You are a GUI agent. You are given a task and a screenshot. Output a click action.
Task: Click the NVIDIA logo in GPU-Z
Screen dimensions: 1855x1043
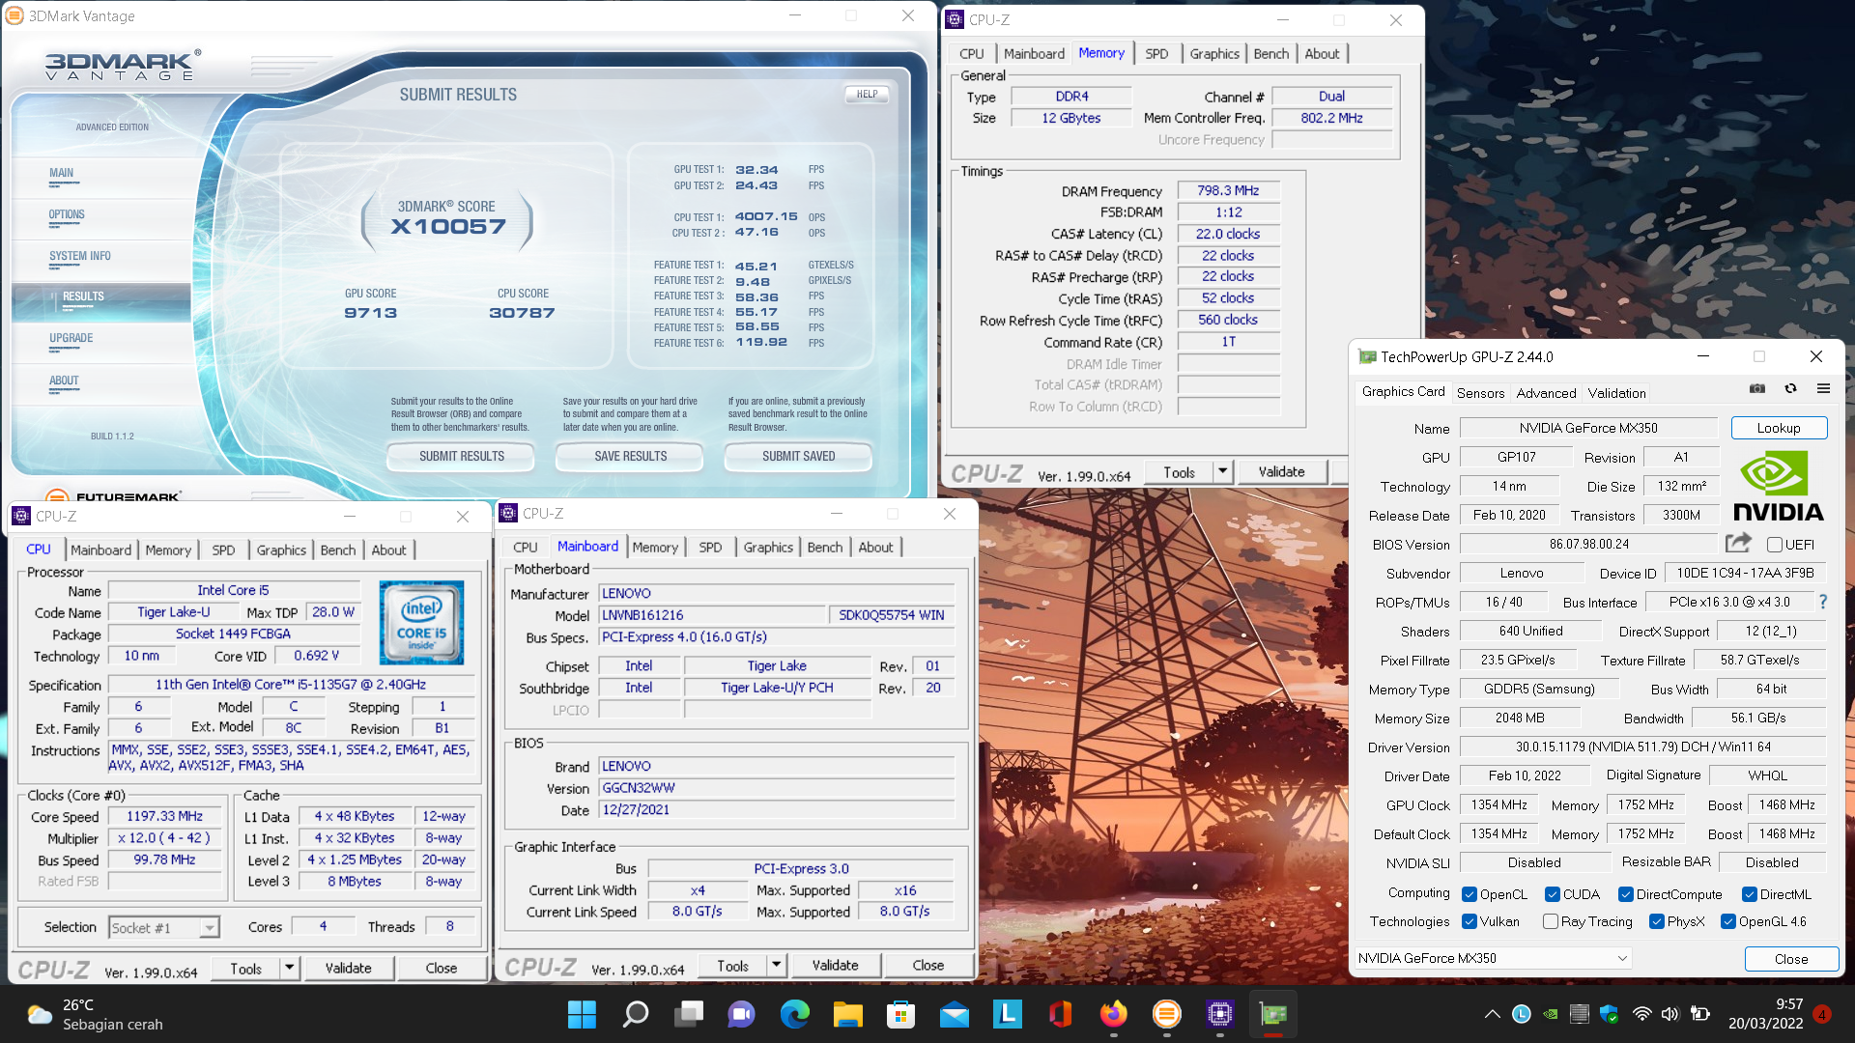pyautogui.click(x=1778, y=488)
